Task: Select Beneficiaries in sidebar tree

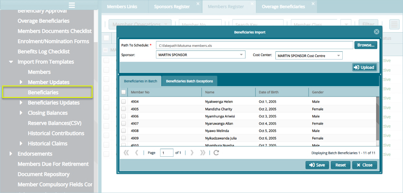Action: pos(43,92)
